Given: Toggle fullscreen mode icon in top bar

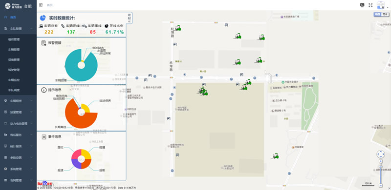Looking at the screenshot, I should coord(370,5).
